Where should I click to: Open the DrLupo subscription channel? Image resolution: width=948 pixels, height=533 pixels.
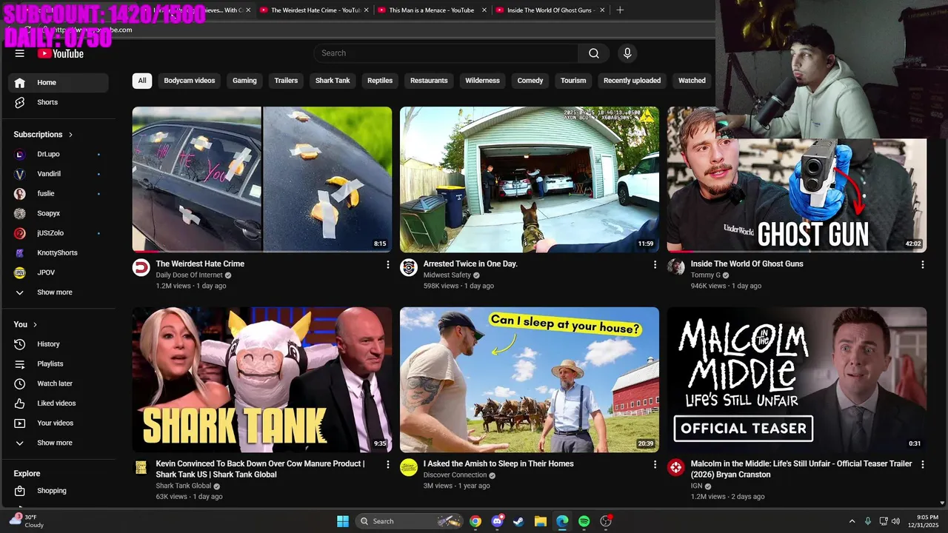click(x=59, y=154)
